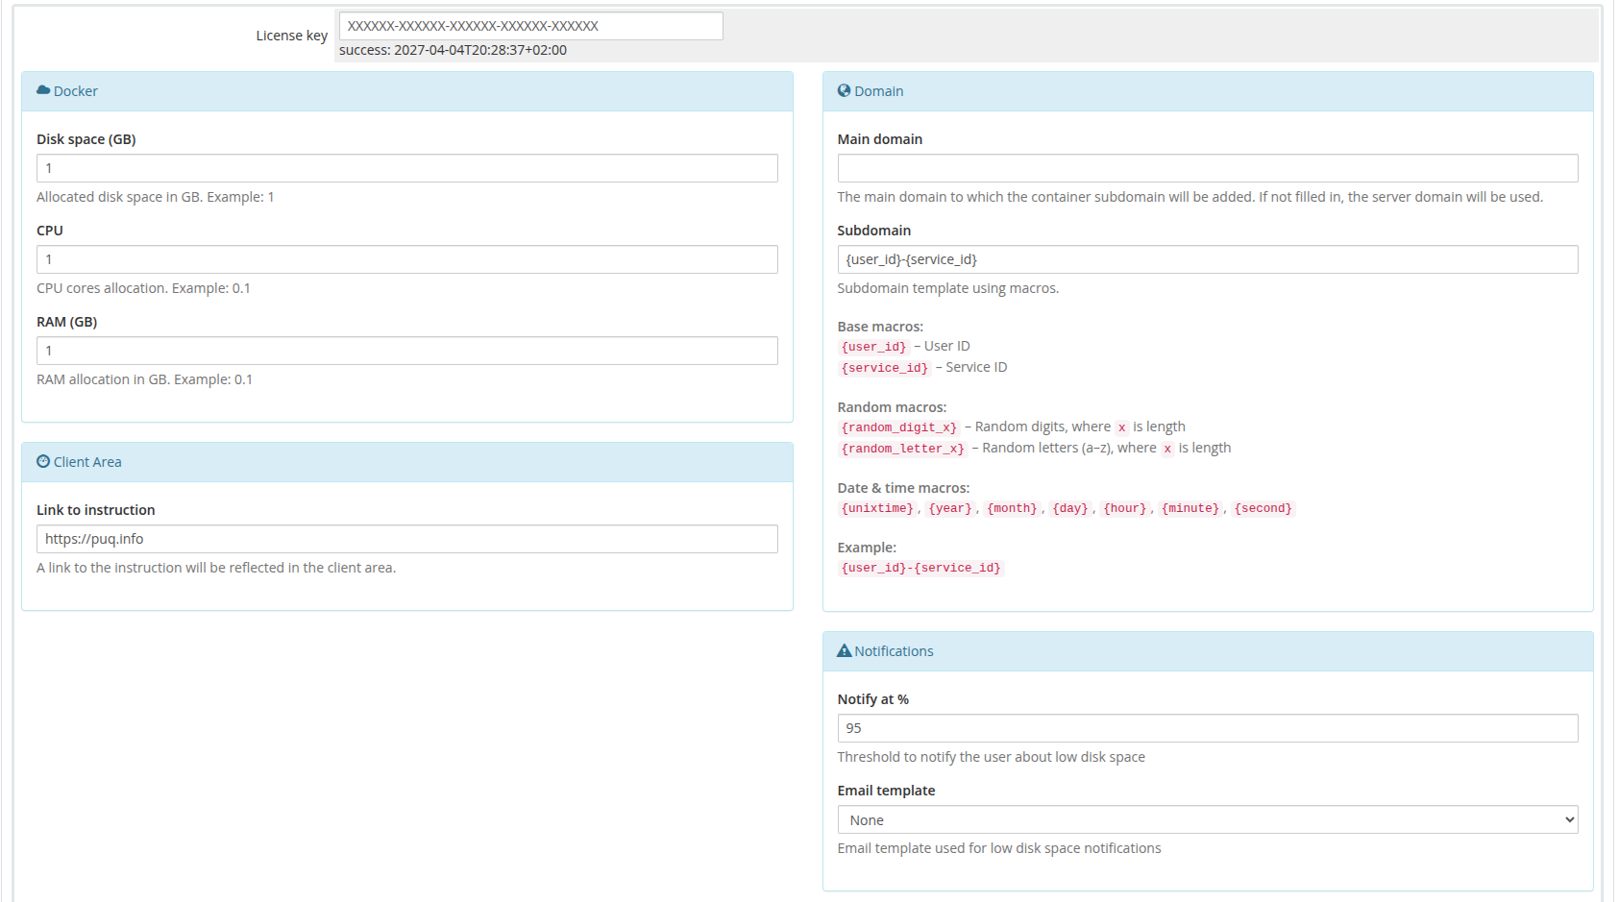This screenshot has width=1619, height=902.
Task: Click the license success timestamp text
Action: 454,49
